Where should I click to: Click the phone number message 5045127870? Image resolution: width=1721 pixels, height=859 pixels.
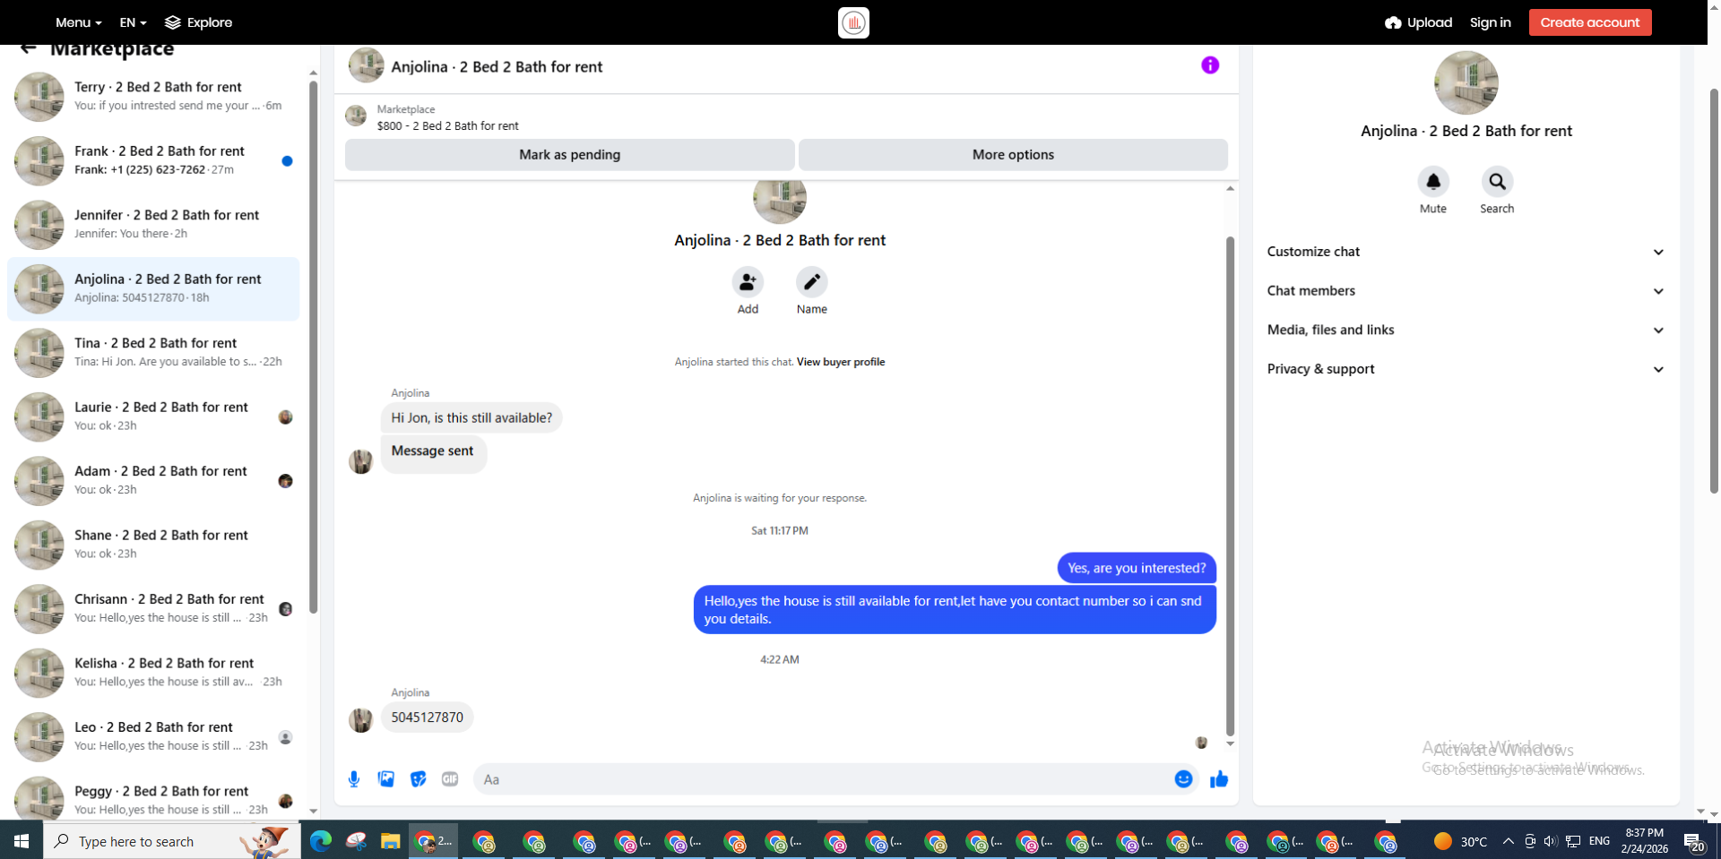(428, 717)
